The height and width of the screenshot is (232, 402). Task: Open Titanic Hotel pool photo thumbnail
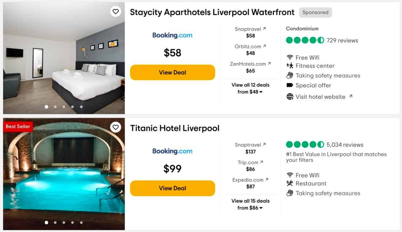[x=64, y=174]
